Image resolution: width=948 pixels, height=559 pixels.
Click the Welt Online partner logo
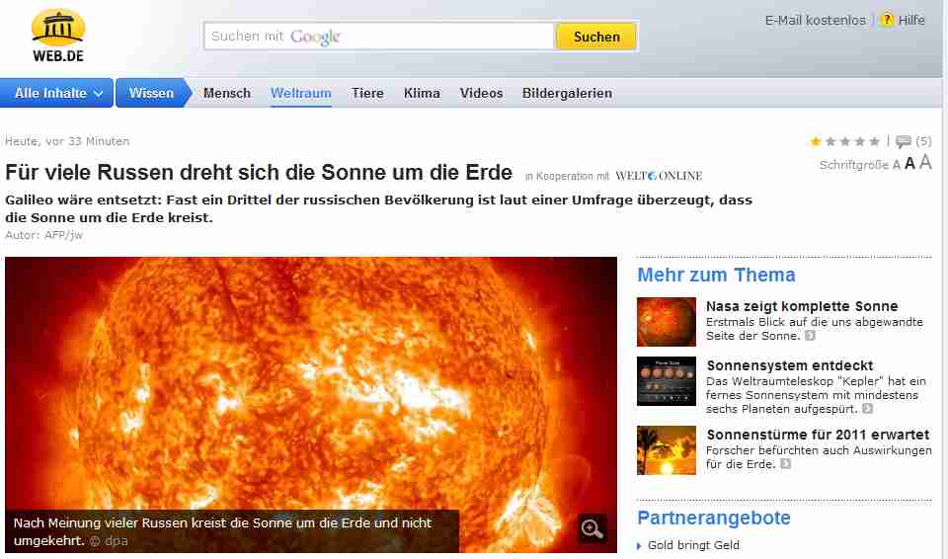pos(659,176)
